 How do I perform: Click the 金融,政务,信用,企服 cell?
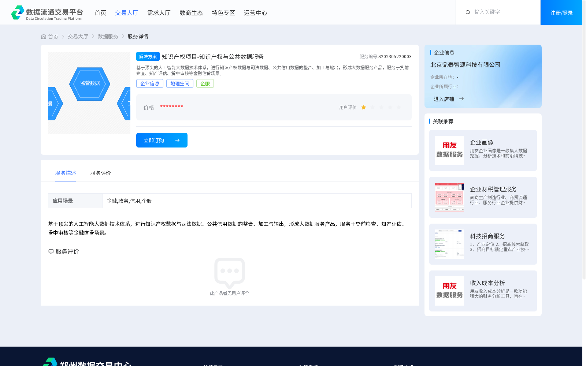pos(257,201)
